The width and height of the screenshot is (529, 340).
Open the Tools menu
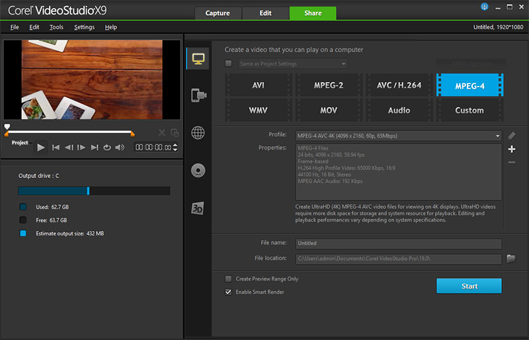pos(56,27)
